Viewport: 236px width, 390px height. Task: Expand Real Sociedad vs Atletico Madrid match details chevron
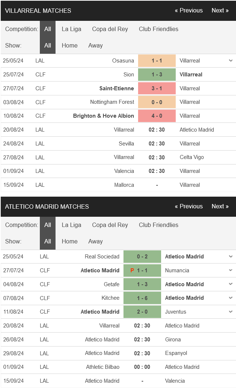click(231, 257)
